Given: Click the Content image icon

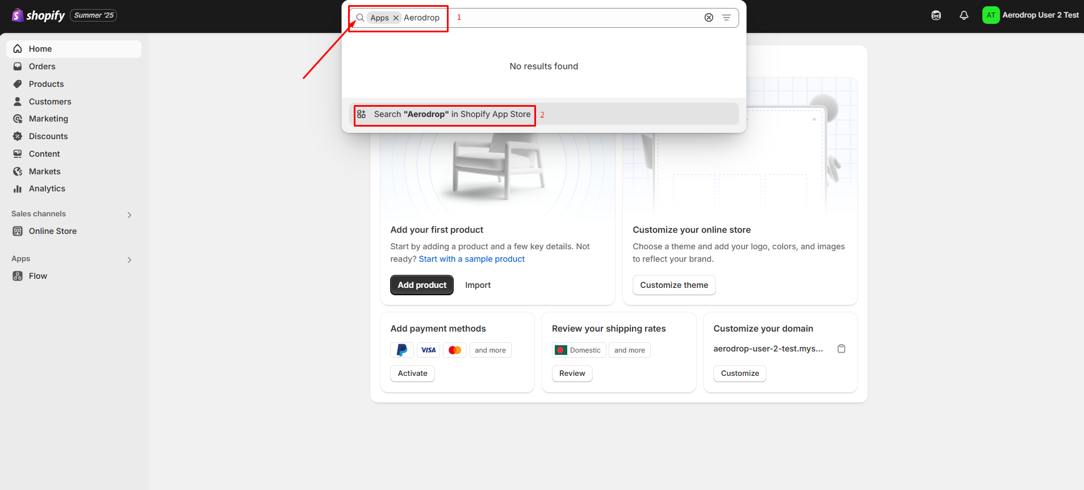Looking at the screenshot, I should 18,154.
